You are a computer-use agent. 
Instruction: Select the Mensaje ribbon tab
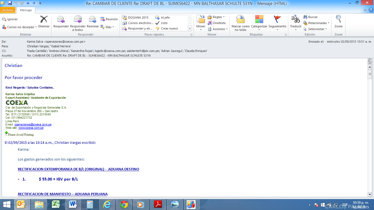pos(26,10)
